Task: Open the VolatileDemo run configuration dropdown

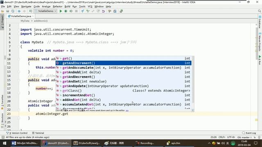Action: point(45,11)
